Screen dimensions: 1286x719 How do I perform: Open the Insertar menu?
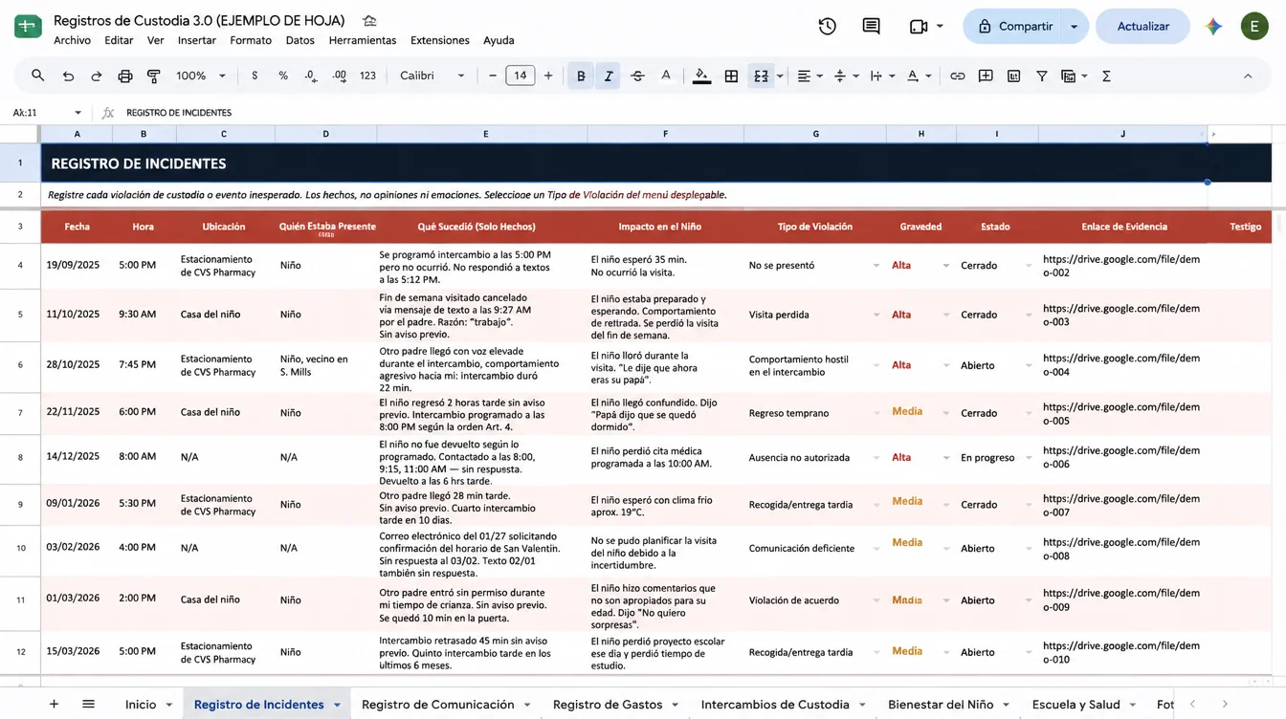tap(197, 40)
